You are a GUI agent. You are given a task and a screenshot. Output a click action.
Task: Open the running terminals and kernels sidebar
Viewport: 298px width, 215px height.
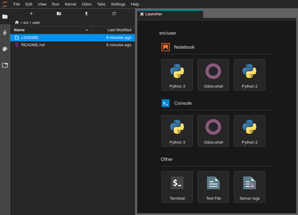(5, 33)
